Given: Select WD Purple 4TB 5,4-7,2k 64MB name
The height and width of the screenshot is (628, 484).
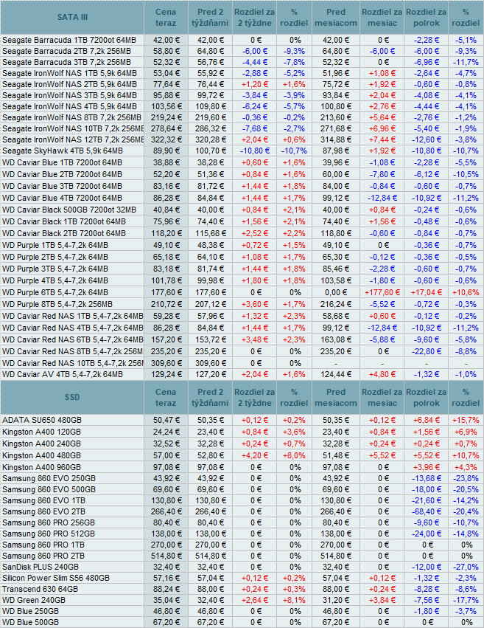Looking at the screenshot, I should point(55,280).
